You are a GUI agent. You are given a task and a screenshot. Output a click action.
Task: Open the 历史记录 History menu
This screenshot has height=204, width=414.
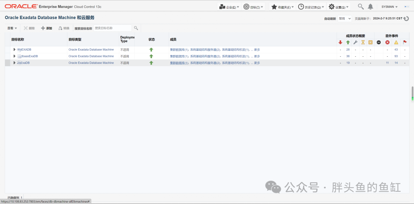311,7
